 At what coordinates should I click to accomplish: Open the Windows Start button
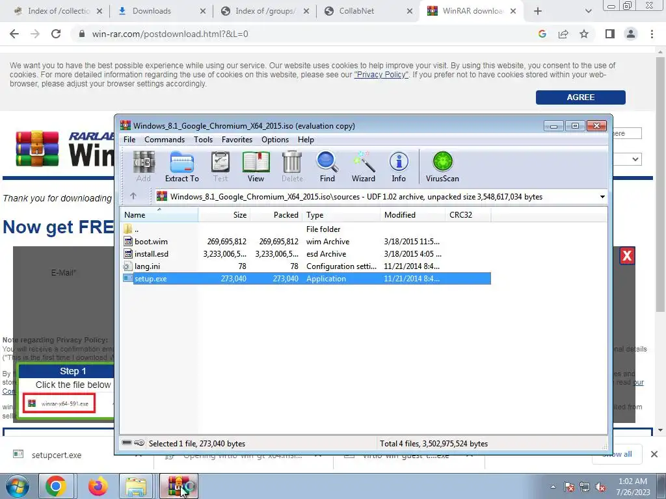click(18, 486)
